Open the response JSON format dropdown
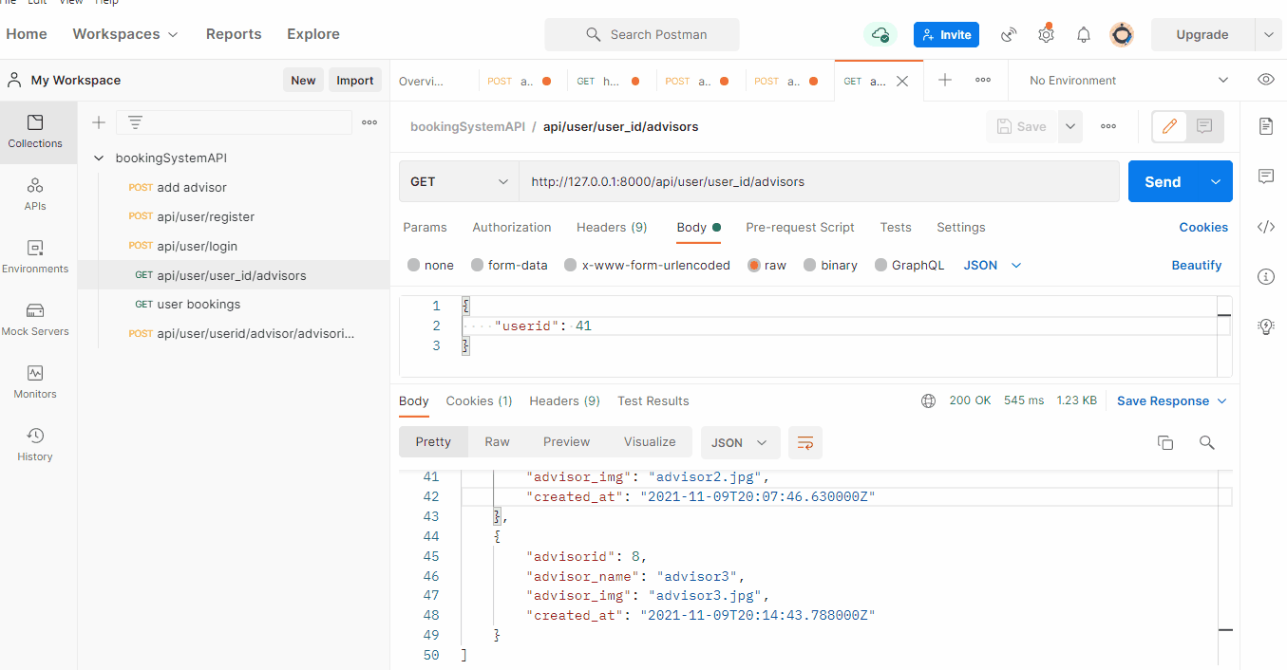 click(x=740, y=443)
